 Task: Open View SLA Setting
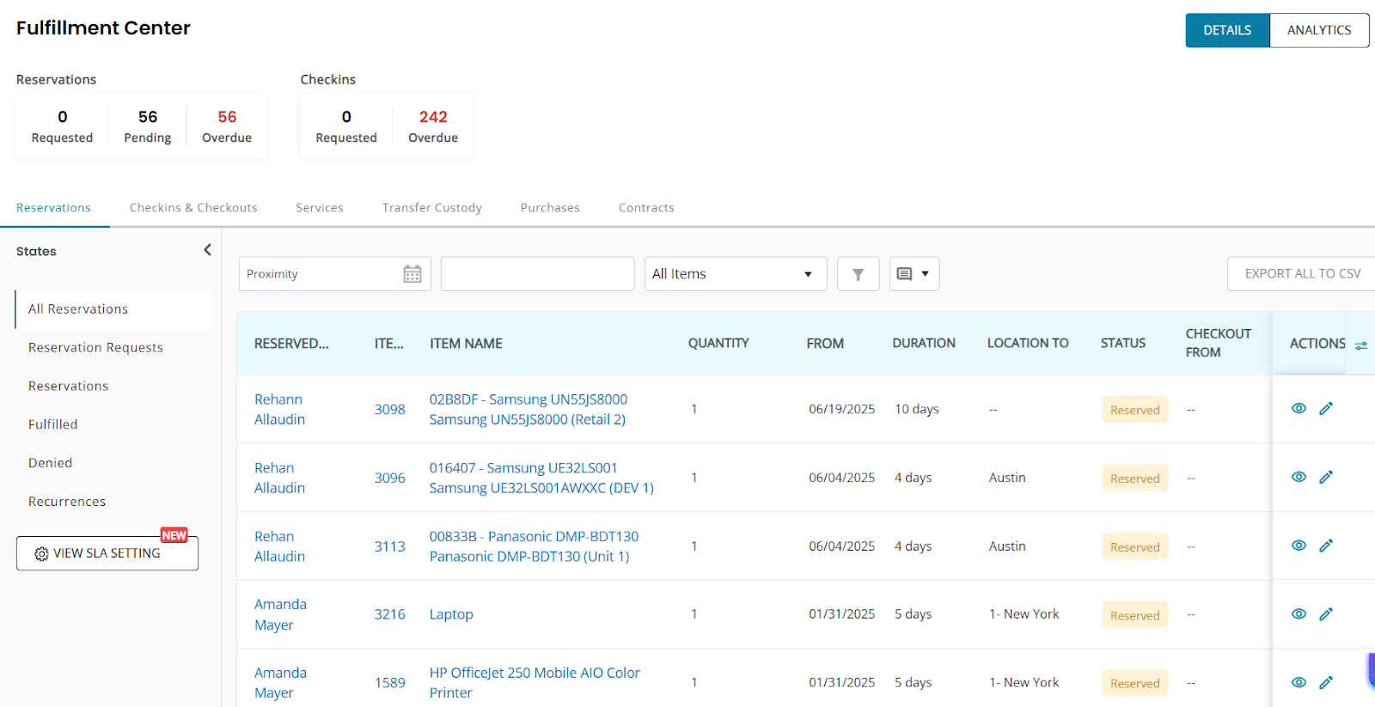[107, 553]
